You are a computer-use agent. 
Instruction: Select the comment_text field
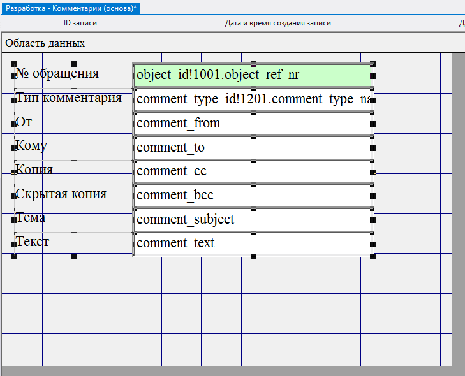click(x=253, y=243)
